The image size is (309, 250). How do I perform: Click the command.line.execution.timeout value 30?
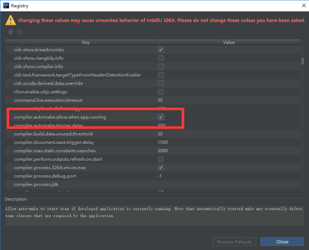(160, 100)
